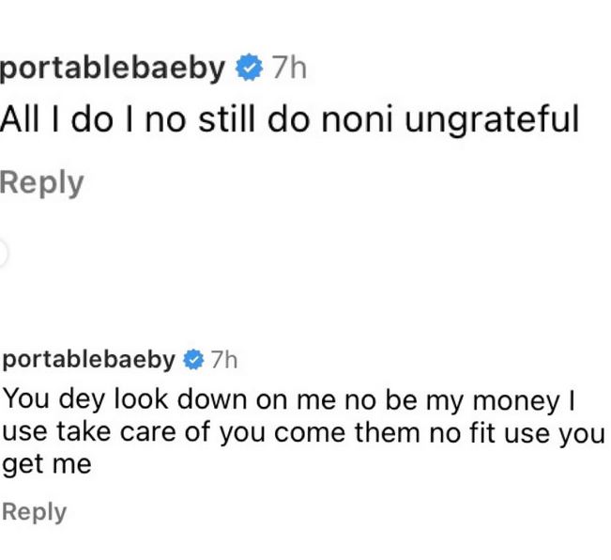The height and width of the screenshot is (560, 611).
Task: Reply to the "noni ungrateful" comment
Action: pyautogui.click(x=41, y=182)
